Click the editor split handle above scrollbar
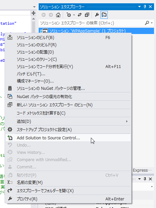 coord(34,13)
